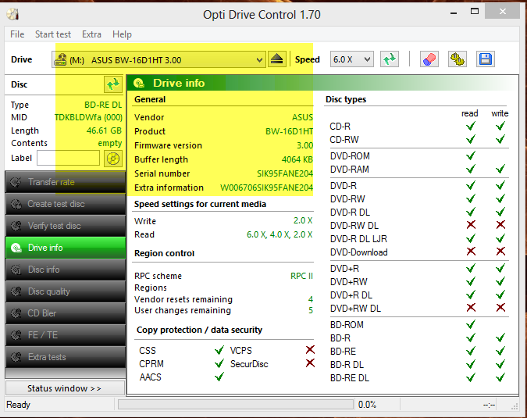Screen dimensions: 527x418
Task: Click the Disc info sidebar icon
Action: pyautogui.click(x=16, y=270)
